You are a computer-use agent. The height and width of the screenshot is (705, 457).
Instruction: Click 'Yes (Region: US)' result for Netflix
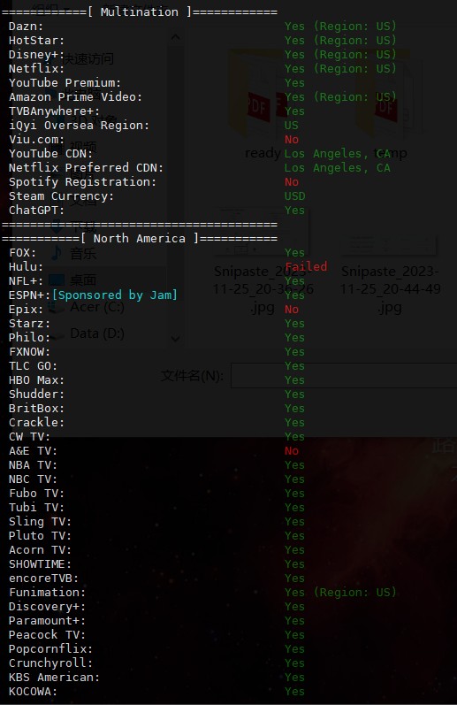coord(340,69)
